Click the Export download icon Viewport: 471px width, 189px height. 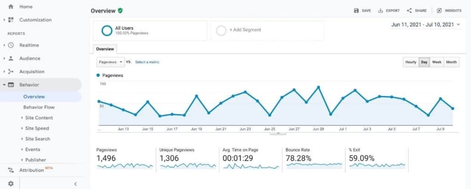click(380, 11)
